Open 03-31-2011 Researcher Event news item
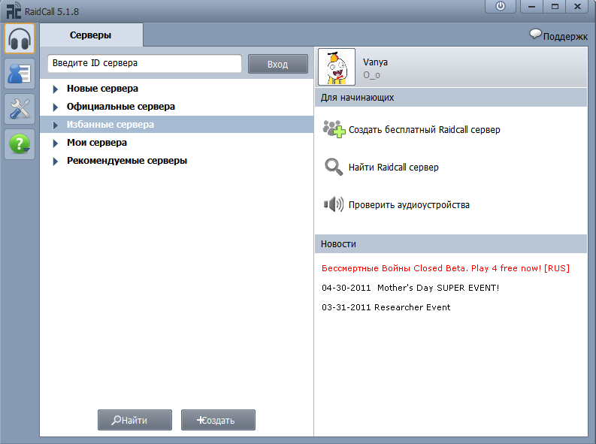Viewport: 596px width, 444px height. [386, 307]
